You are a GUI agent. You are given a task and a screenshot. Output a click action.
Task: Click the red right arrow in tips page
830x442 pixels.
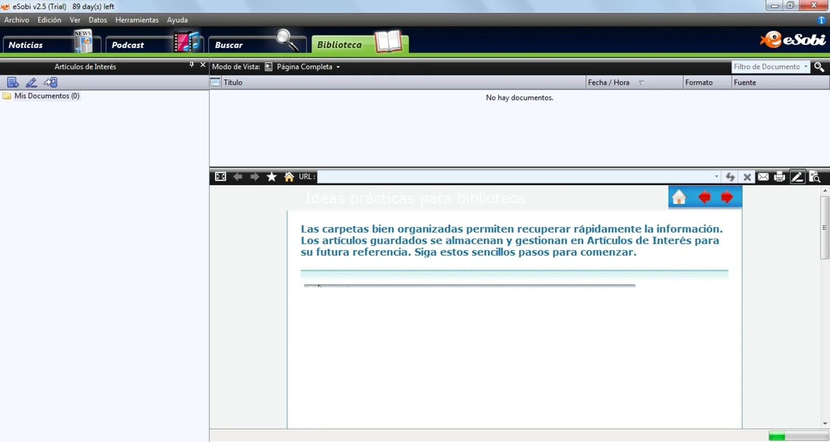[727, 197]
